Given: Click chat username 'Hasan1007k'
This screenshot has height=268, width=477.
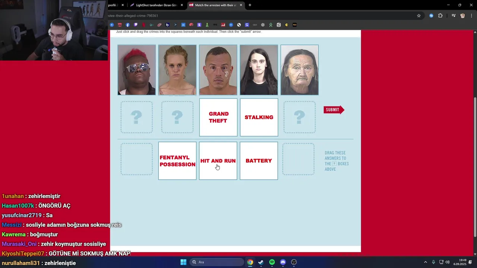Looking at the screenshot, I should pos(18,206).
